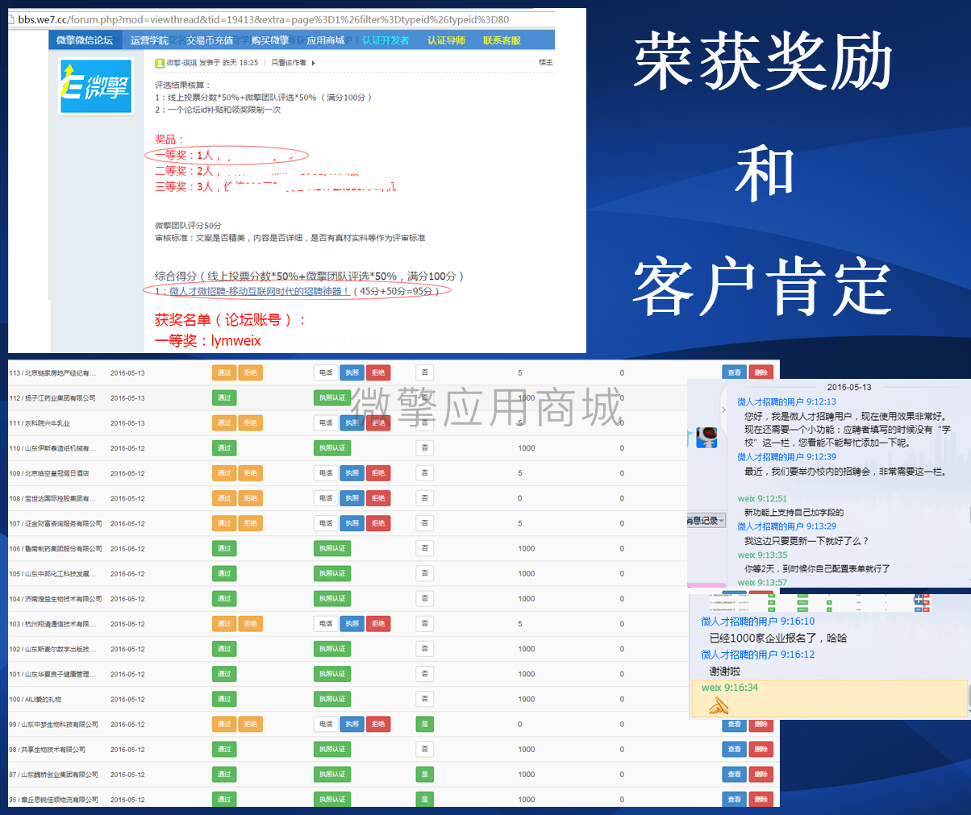Viewport: 971px width, 815px height.
Task: Click 查看 for 章丘思锐佳顺物流
Action: (x=734, y=799)
